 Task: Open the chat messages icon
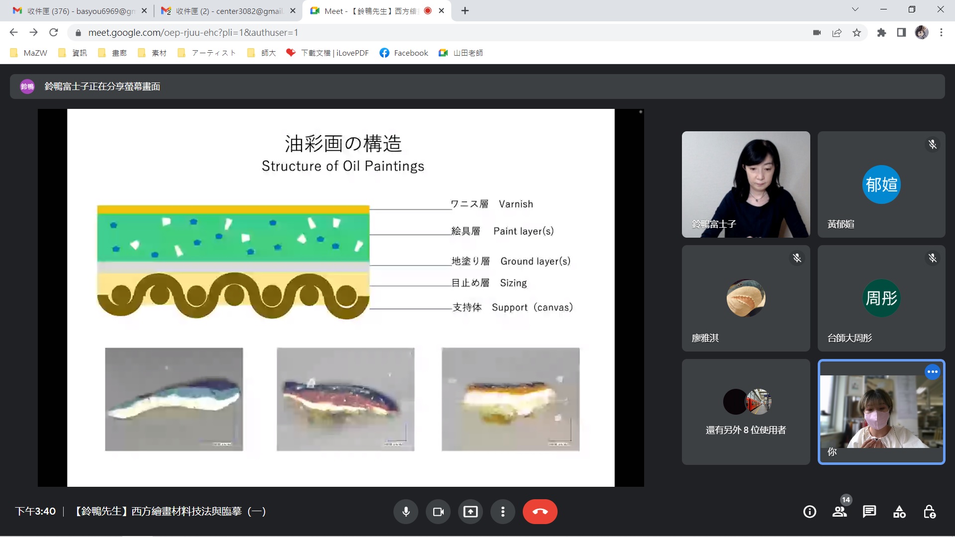tap(869, 512)
